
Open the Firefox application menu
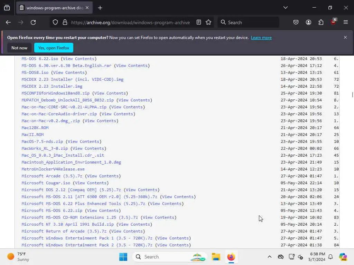pos(346,22)
